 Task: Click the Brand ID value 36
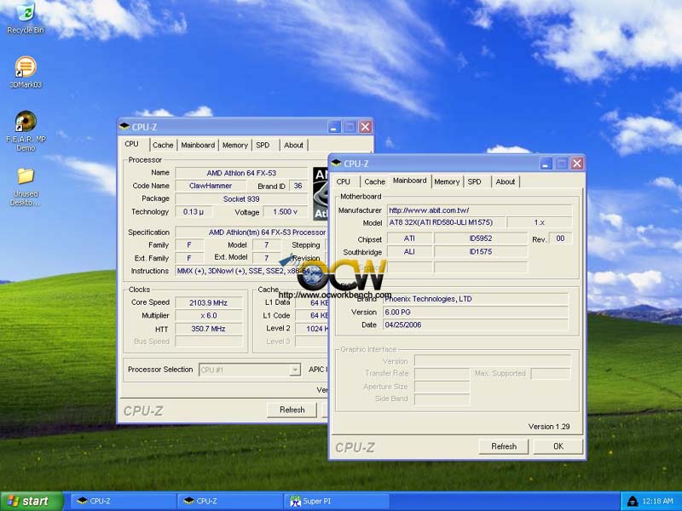click(x=298, y=186)
